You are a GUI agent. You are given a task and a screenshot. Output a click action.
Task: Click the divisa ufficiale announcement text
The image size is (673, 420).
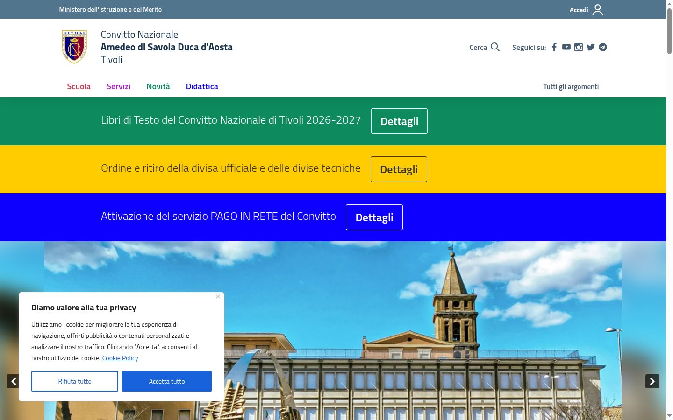pyautogui.click(x=231, y=168)
